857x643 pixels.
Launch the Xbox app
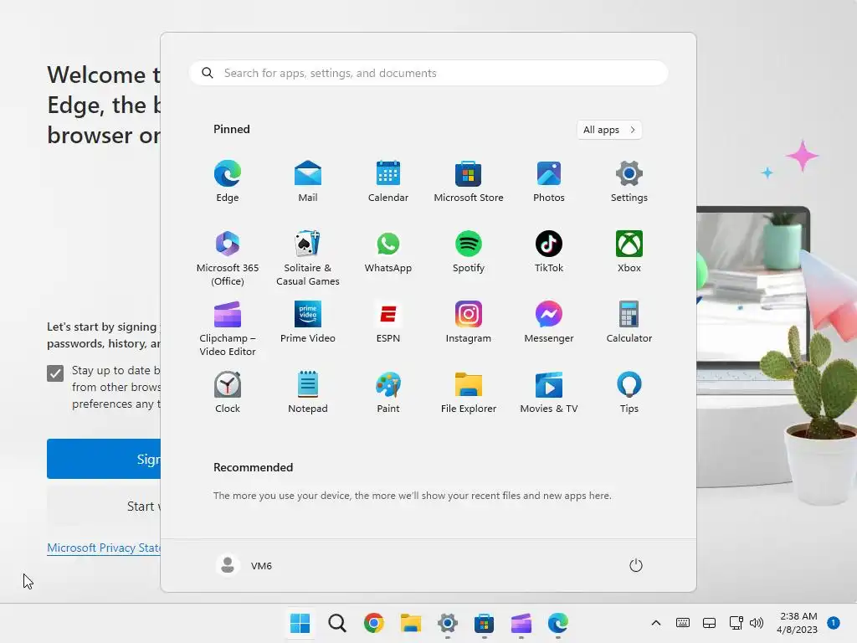[x=629, y=252]
